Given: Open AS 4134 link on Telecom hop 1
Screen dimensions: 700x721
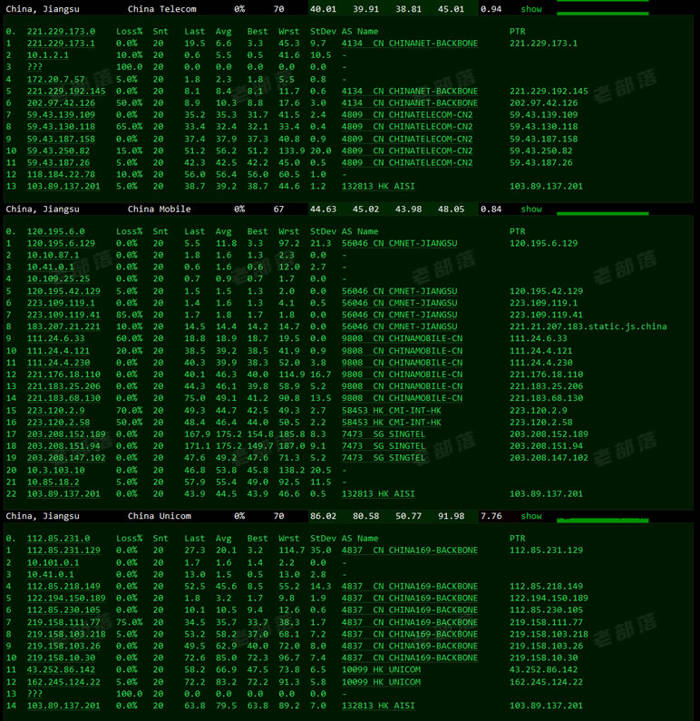Looking at the screenshot, I should (x=352, y=44).
